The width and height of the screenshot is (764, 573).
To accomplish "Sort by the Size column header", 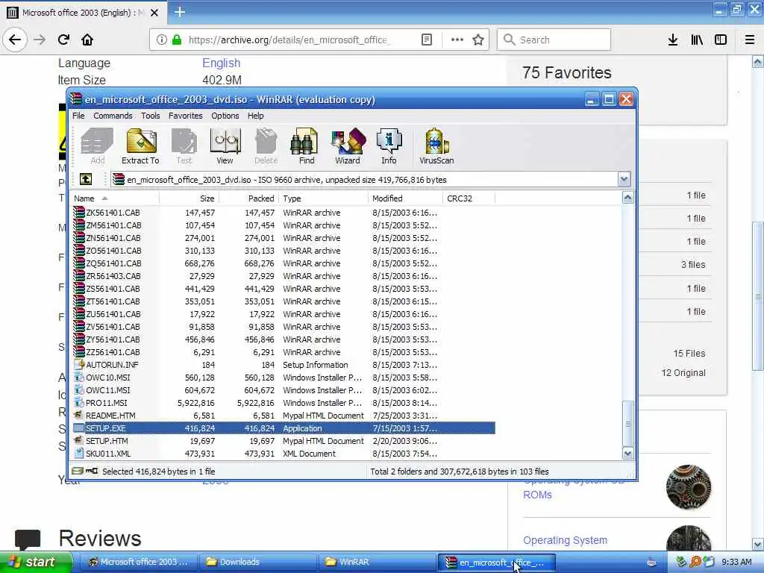I will click(x=189, y=198).
